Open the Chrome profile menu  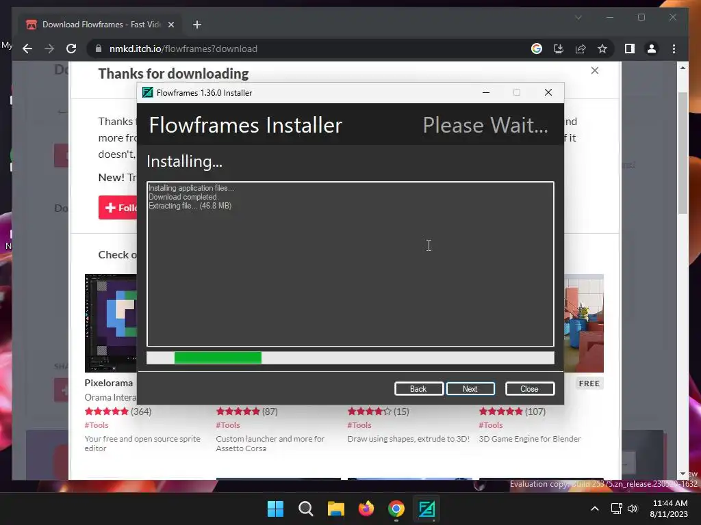pyautogui.click(x=652, y=49)
